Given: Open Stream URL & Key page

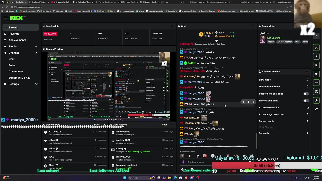Looking at the screenshot, I should click(x=19, y=78).
